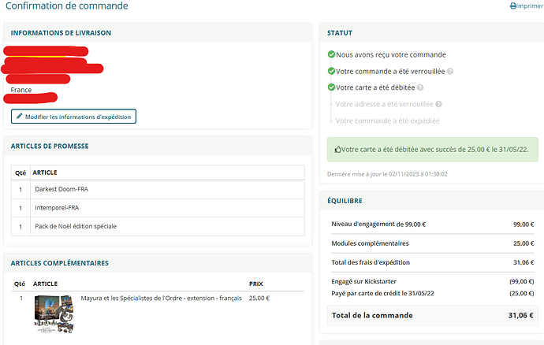The height and width of the screenshot is (345, 544).
Task: Click green checkmark next to 'Votre carte a été débitée'
Action: [331, 87]
